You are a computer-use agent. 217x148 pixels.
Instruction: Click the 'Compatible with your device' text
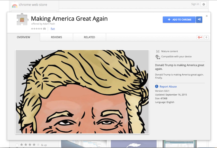177,57
